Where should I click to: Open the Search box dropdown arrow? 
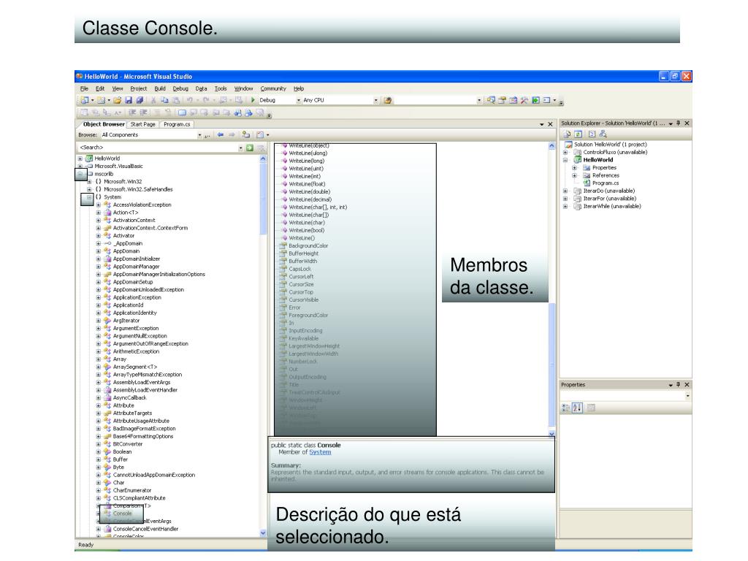pyautogui.click(x=240, y=148)
